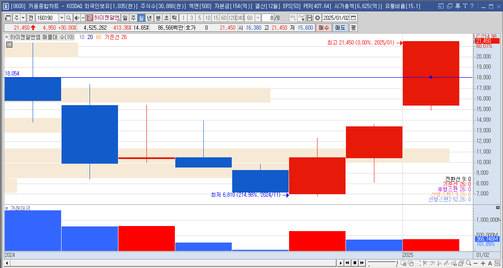Screen dimensions: 503x268
Task: Click the bottom zoom magnifier icon
Action: pos(469,263)
